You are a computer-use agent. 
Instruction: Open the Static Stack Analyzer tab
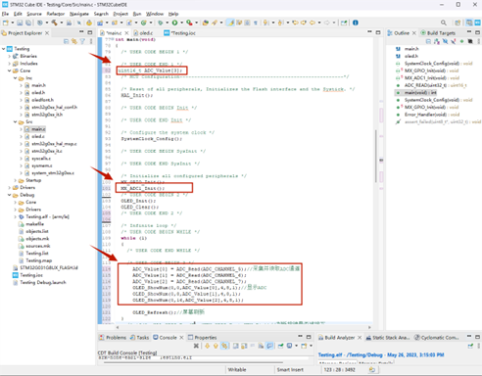(388, 337)
